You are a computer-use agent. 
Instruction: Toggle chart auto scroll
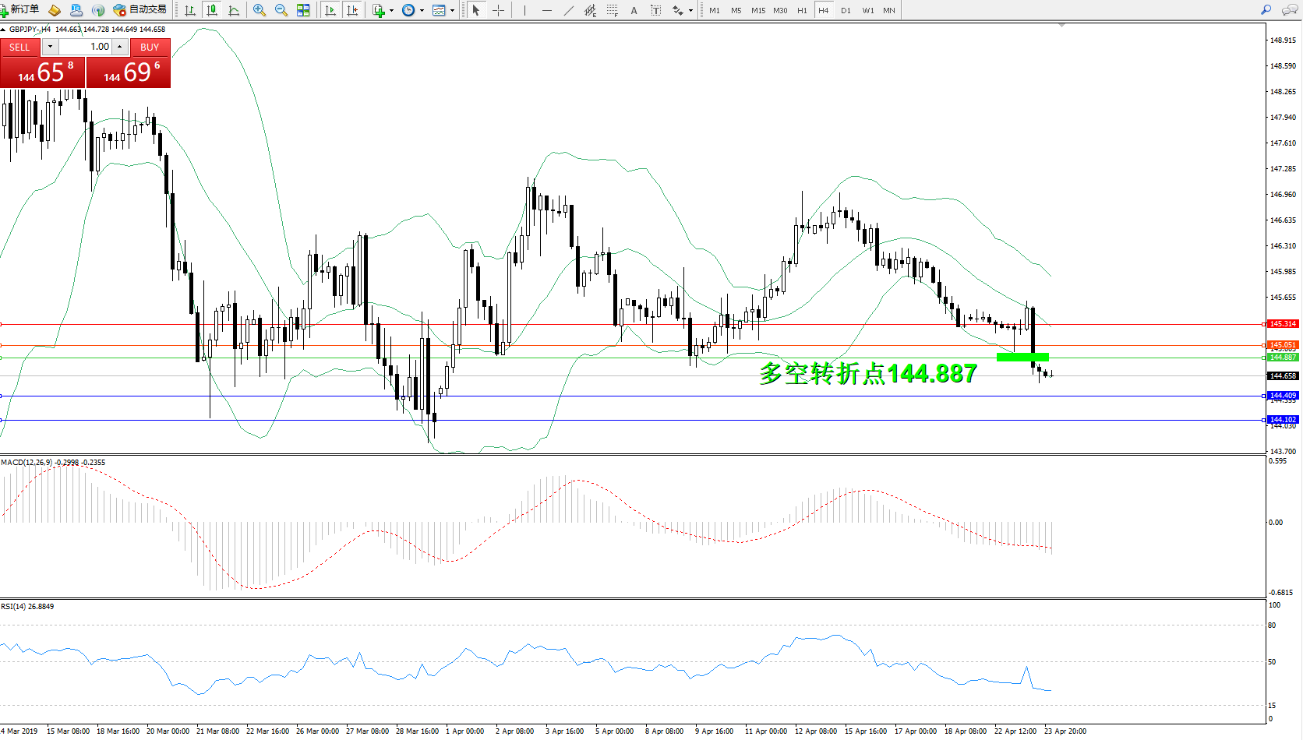click(330, 10)
